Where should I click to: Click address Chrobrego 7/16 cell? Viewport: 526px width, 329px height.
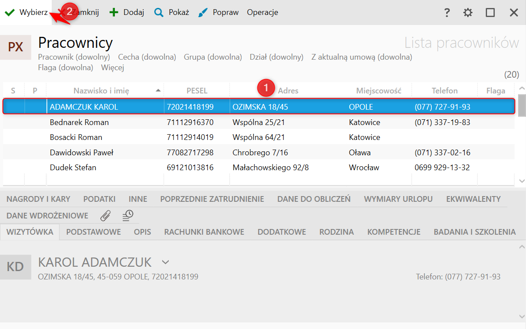pos(288,153)
